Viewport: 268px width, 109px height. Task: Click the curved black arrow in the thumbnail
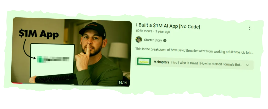(x=28, y=49)
